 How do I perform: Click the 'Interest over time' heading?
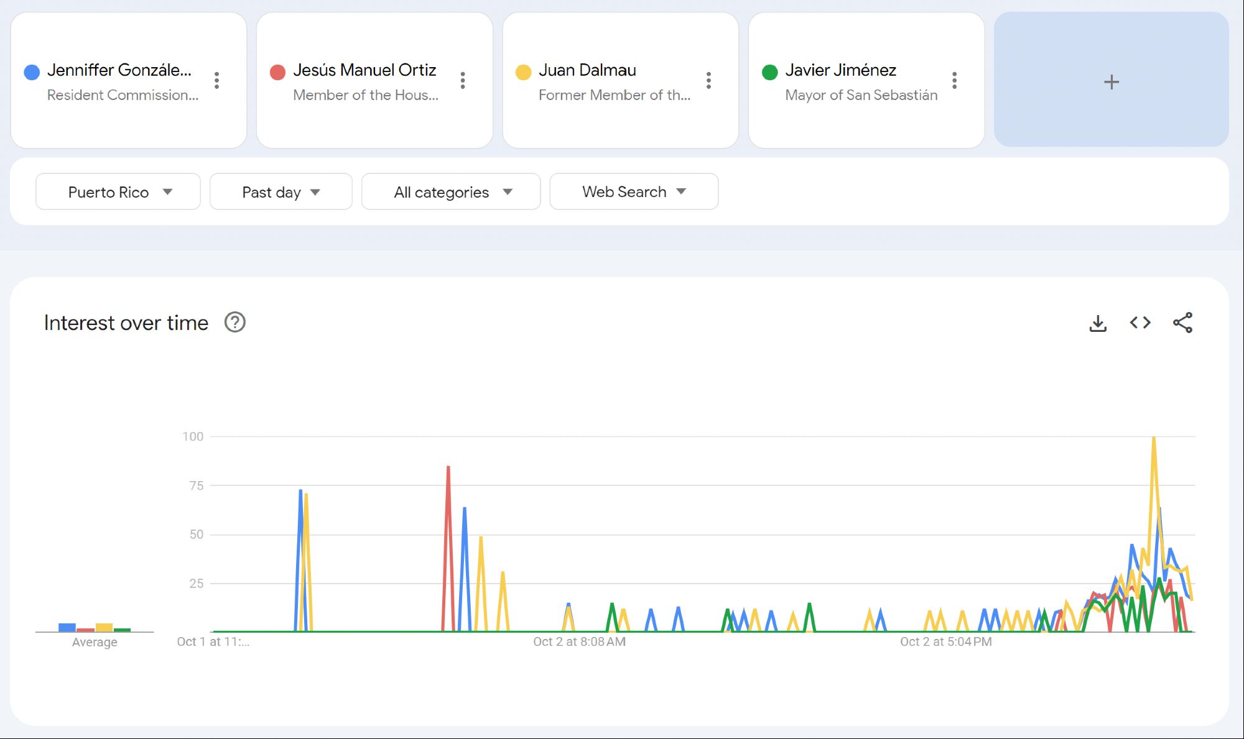pos(126,323)
